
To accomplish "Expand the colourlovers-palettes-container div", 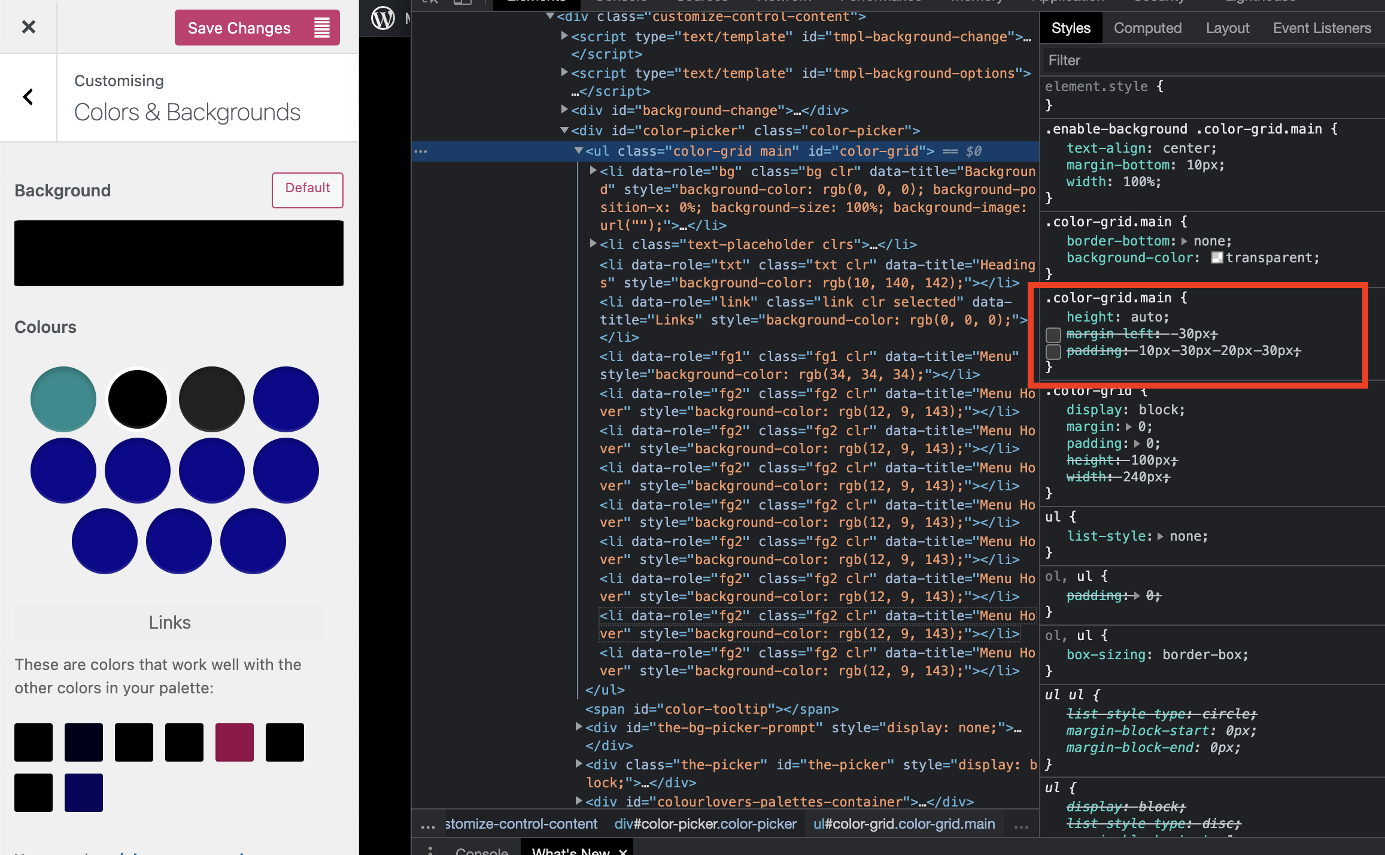I will tap(579, 801).
